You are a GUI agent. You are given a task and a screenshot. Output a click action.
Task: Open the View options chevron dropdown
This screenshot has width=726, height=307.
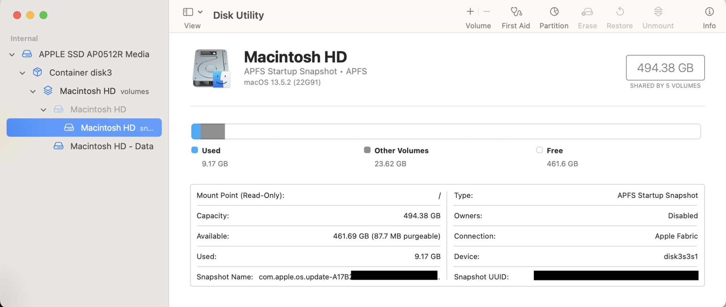(200, 12)
